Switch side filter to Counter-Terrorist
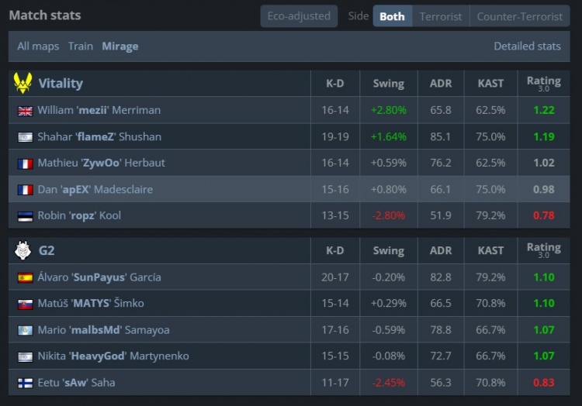This screenshot has height=406, width=582. [519, 16]
